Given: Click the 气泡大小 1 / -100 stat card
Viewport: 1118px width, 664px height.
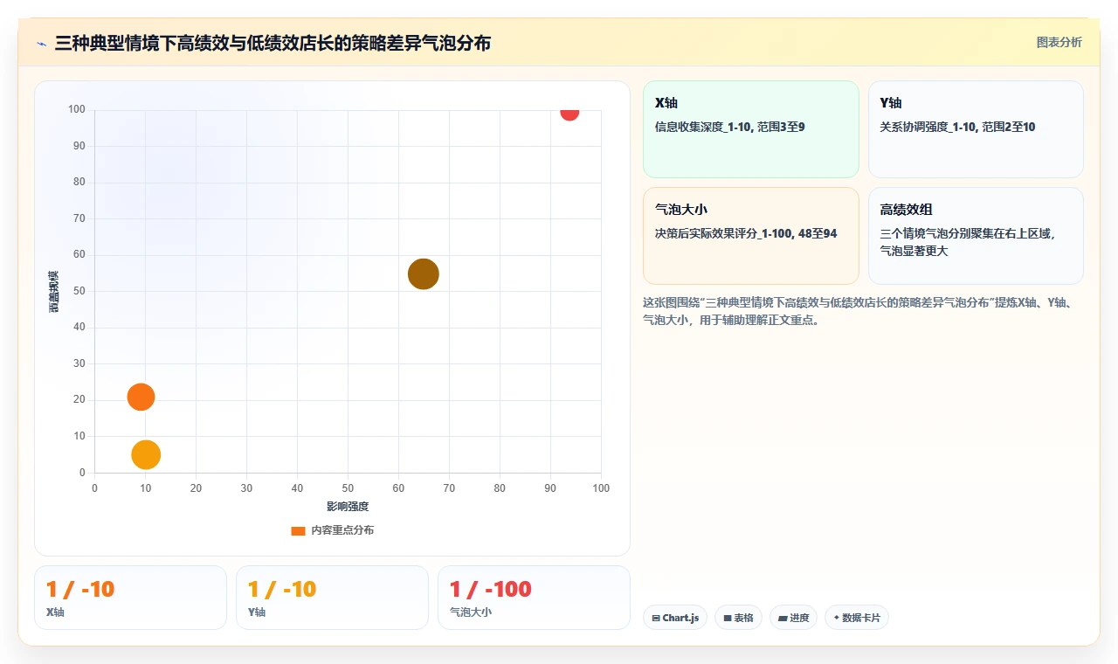Looking at the screenshot, I should [x=534, y=598].
